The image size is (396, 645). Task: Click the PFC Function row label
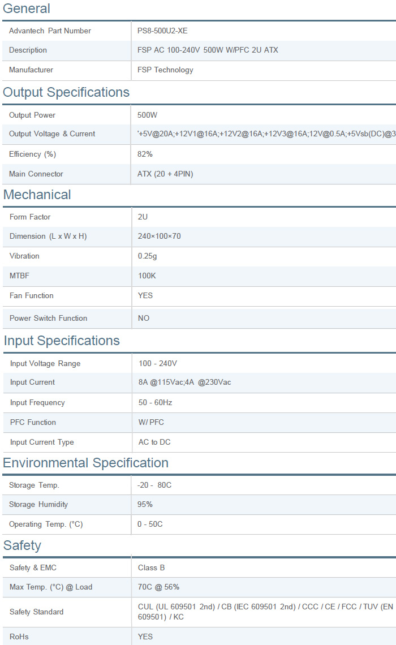coord(33,422)
